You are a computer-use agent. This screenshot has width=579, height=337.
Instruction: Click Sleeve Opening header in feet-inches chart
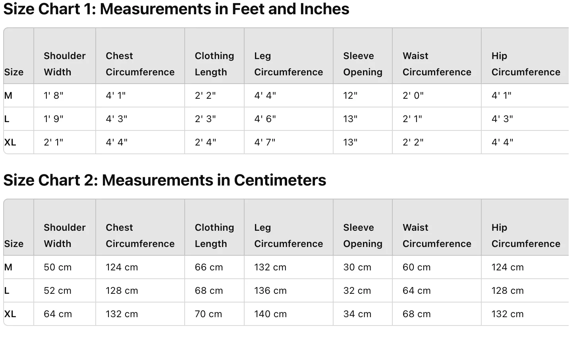[362, 64]
